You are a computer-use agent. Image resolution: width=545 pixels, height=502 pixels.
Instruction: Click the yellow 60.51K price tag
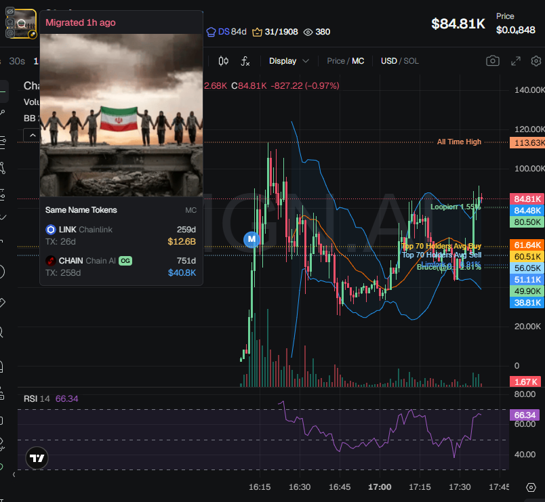(x=527, y=256)
